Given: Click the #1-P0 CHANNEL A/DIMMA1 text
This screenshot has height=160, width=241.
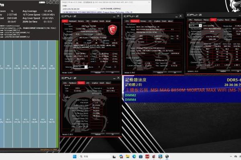Looking at the screenshot, I should click(110, 9).
